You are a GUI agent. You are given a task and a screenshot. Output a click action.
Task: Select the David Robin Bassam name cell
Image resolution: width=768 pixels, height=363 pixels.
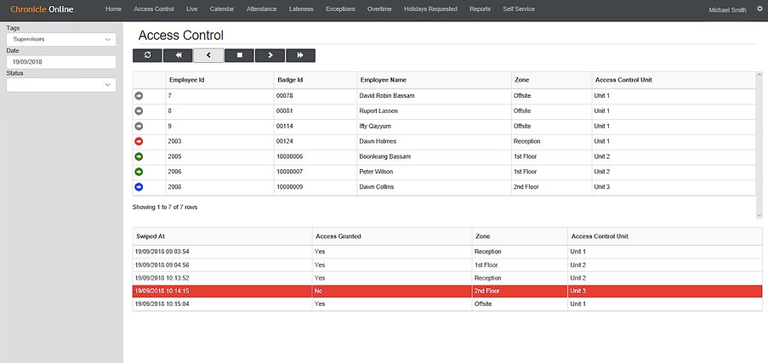[435, 96]
